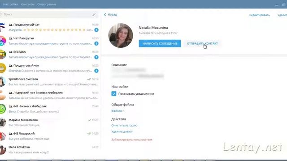Open the Продуктовый чат conversation
The image size is (287, 161).
[x=50, y=68]
